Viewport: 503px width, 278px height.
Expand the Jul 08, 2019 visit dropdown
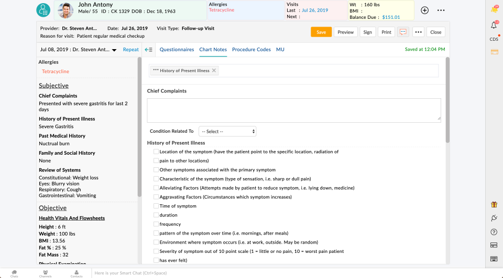point(114,50)
